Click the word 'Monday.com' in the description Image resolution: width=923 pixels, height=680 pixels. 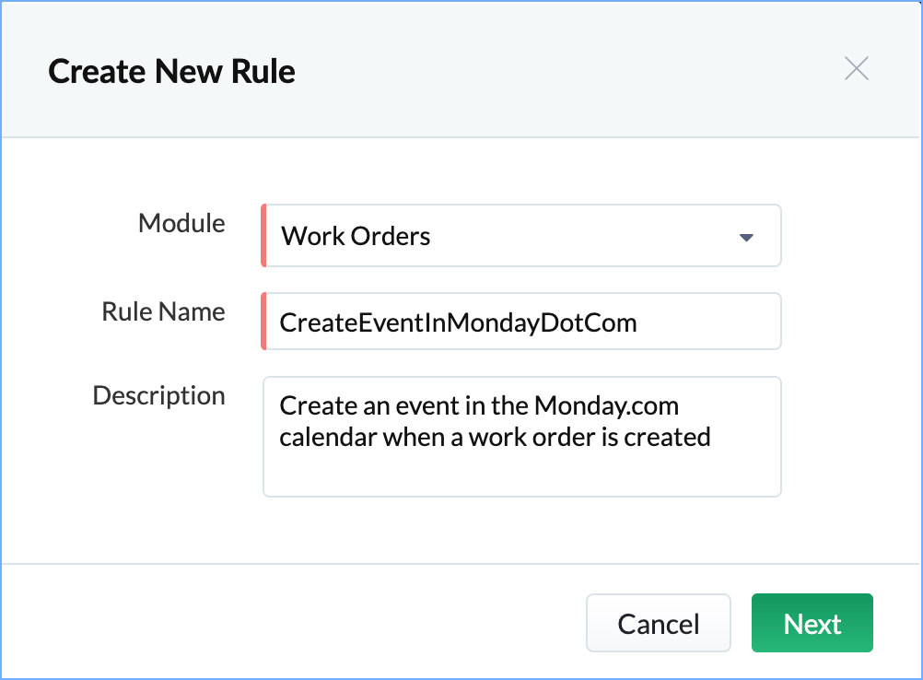click(x=606, y=405)
